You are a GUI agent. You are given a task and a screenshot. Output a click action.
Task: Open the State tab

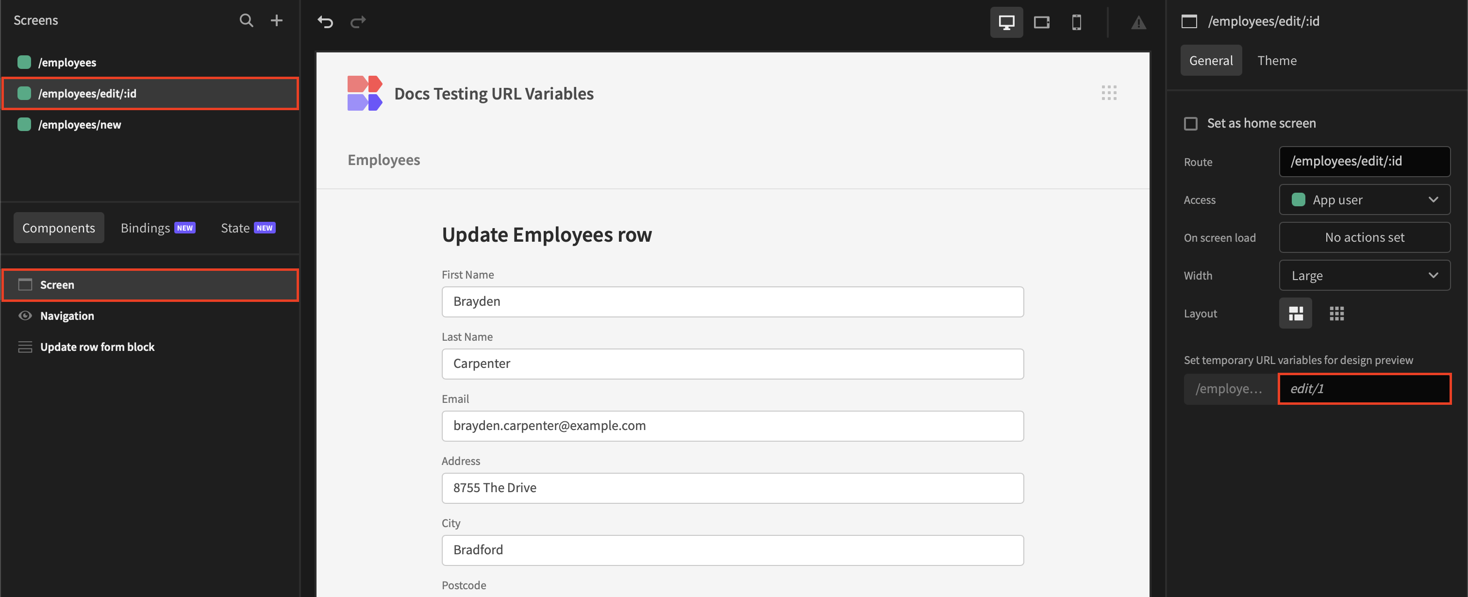[x=248, y=228]
